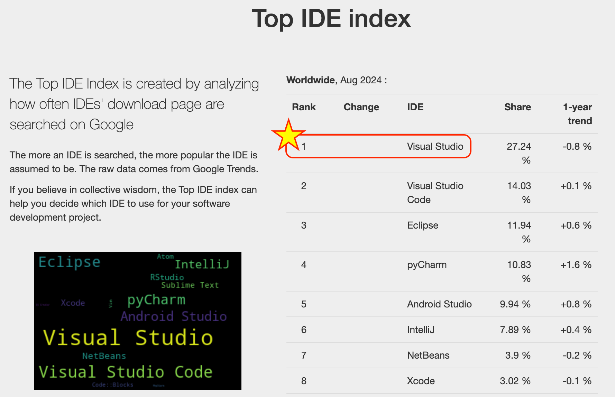The height and width of the screenshot is (397, 615).
Task: Click the '9.94 %' share value
Action: coord(515,304)
